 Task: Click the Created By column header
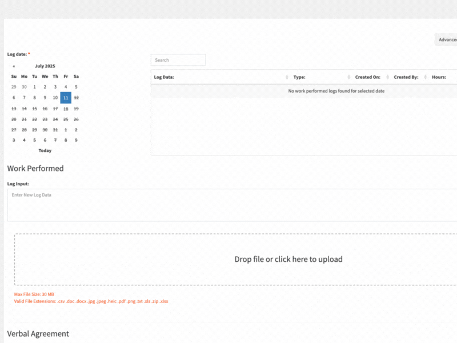pos(406,77)
